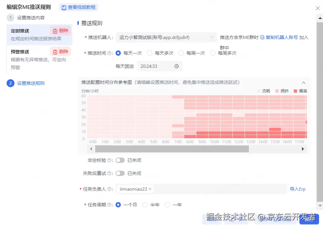The width and height of the screenshot is (323, 228).
Task: Select 一年 for 任务周期
Action: point(173,205)
